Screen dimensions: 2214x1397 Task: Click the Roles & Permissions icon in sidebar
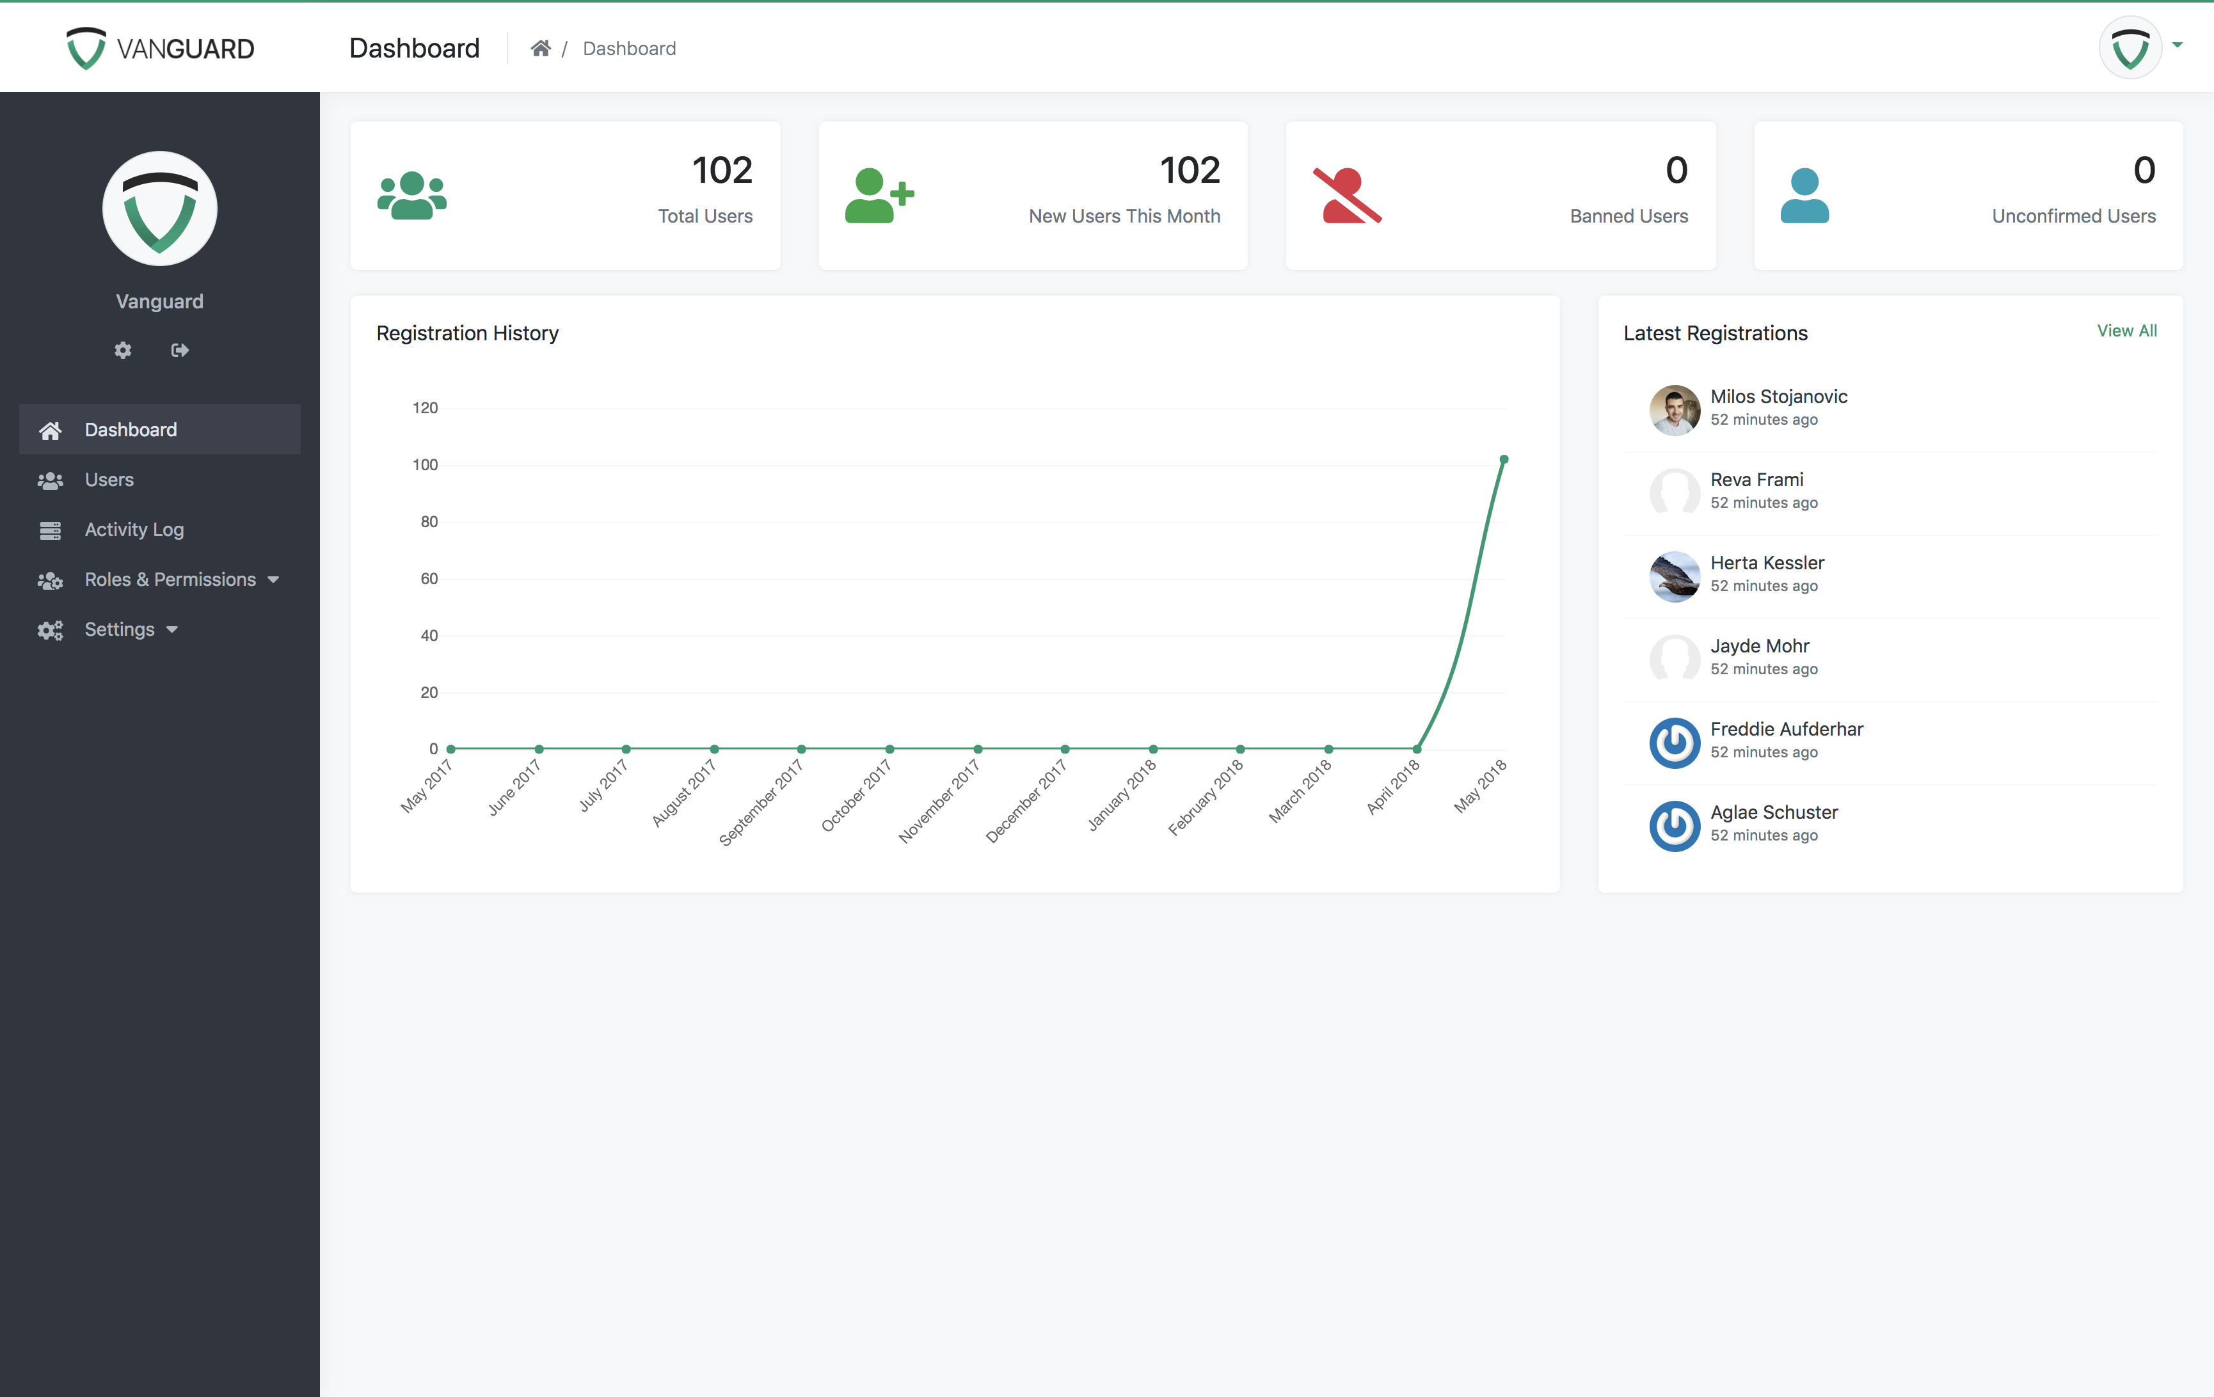coord(47,578)
